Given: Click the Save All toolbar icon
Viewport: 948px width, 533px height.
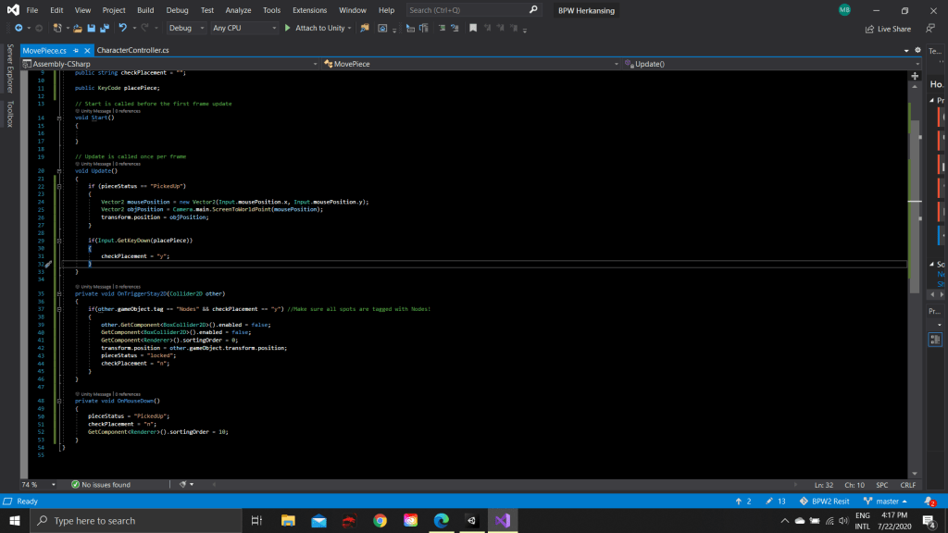Looking at the screenshot, I should point(104,29).
